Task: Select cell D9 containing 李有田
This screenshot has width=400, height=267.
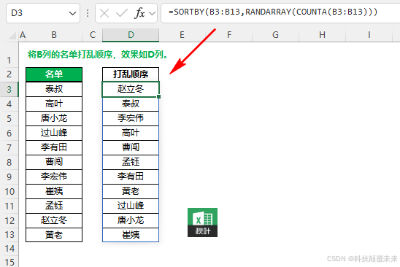Action: pyautogui.click(x=131, y=177)
